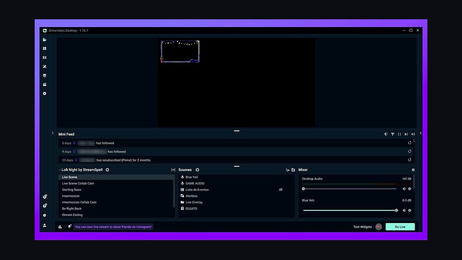
Task: Start recording with REC button
Action: (x=378, y=227)
